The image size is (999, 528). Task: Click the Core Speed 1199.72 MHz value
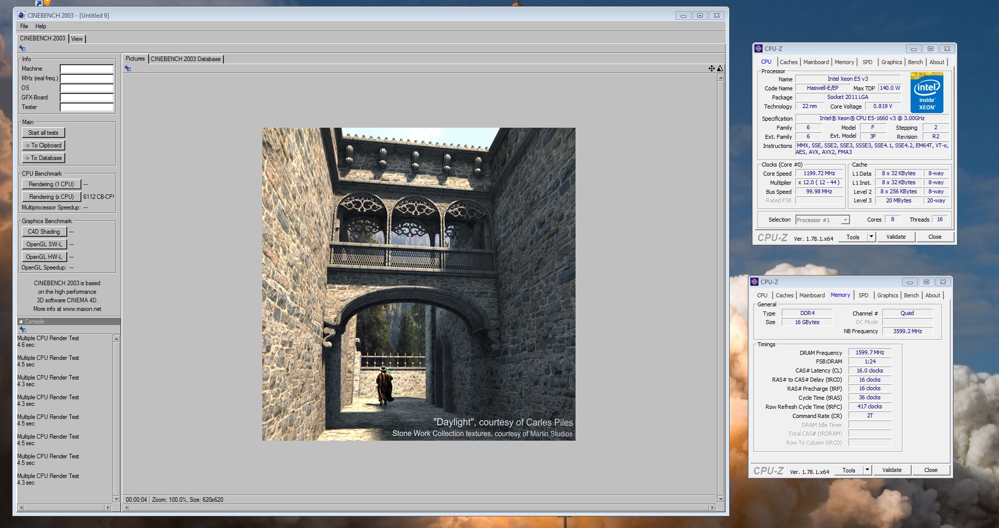[819, 173]
